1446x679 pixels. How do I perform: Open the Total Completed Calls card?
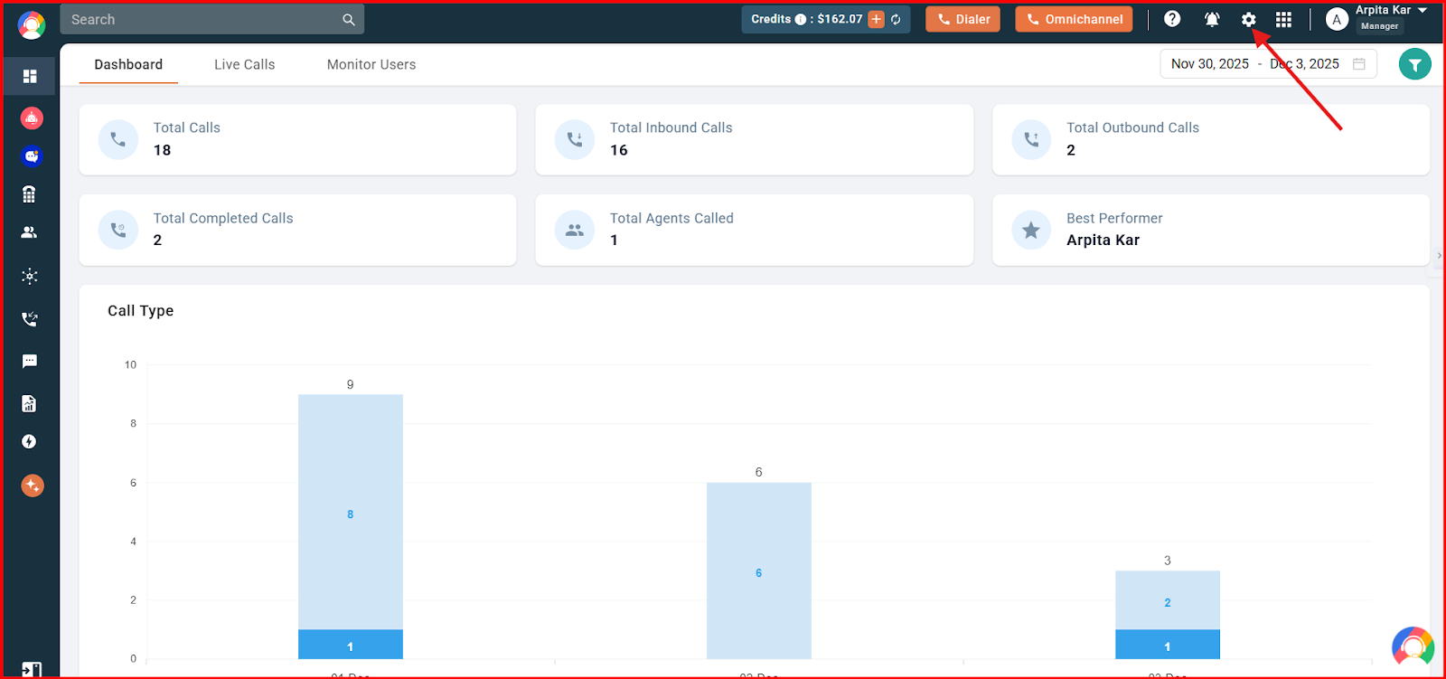297,230
